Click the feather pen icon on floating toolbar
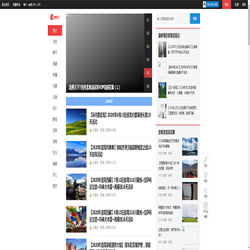The width and height of the screenshot is (250, 250). pos(206,159)
